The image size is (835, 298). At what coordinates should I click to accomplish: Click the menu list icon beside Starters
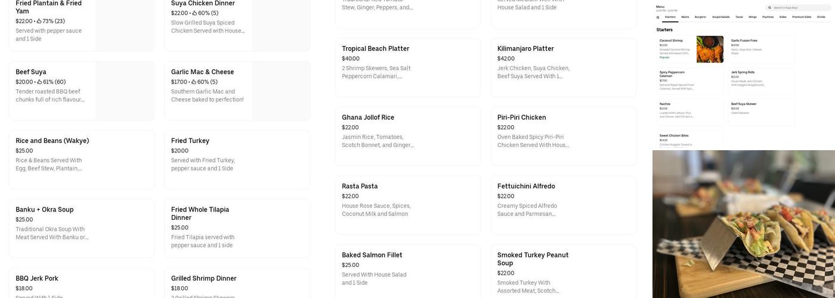tap(658, 17)
